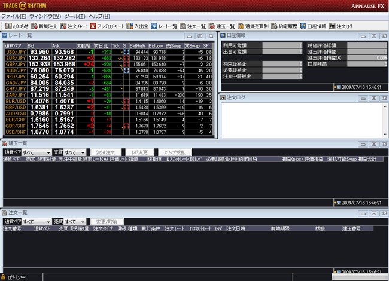The height and width of the screenshot is (281, 389).
Task: Select the GBP/JPY currency pair cell
Action: coord(16,65)
